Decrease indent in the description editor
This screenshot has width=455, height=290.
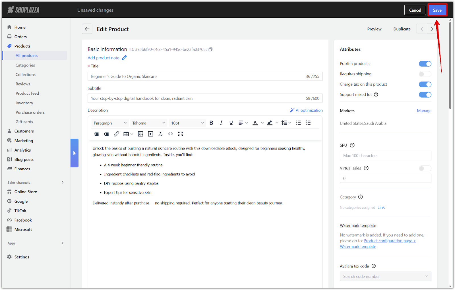96,134
